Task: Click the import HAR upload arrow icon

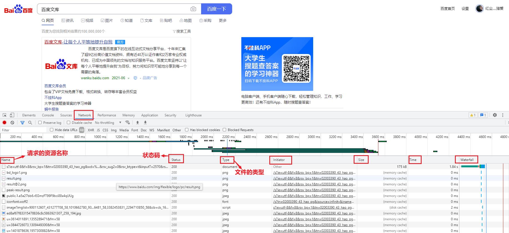Action: tap(137, 122)
